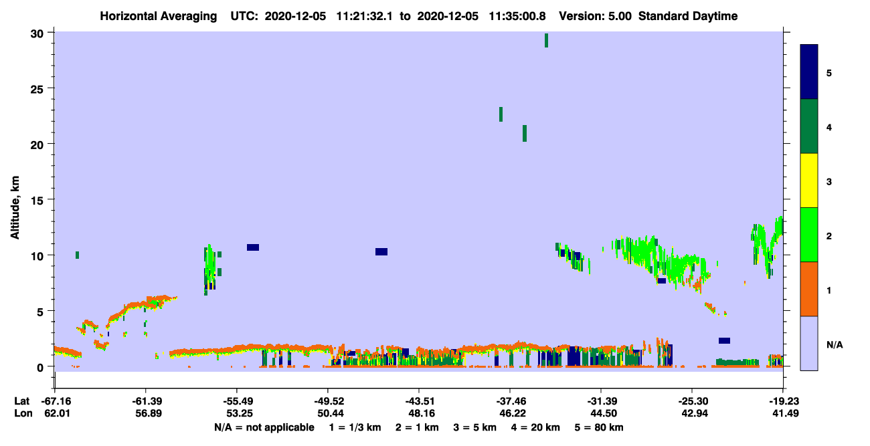This screenshot has height=446, width=870.
Task: Click the dark blue block at 10 km near latitude -46
Action: [x=381, y=251]
